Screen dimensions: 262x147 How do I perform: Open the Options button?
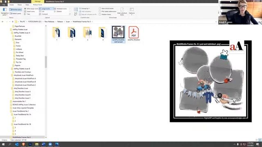[x=132, y=11]
